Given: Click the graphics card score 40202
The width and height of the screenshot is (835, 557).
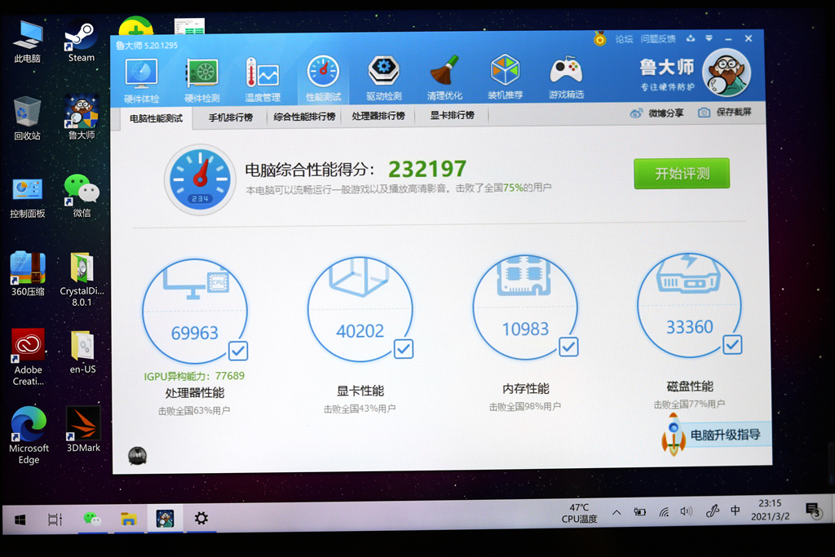Looking at the screenshot, I should point(360,330).
